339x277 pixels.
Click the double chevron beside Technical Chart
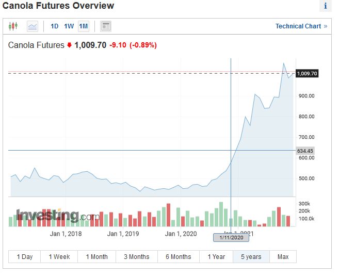coord(325,26)
